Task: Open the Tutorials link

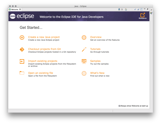Action: [x=95, y=49]
